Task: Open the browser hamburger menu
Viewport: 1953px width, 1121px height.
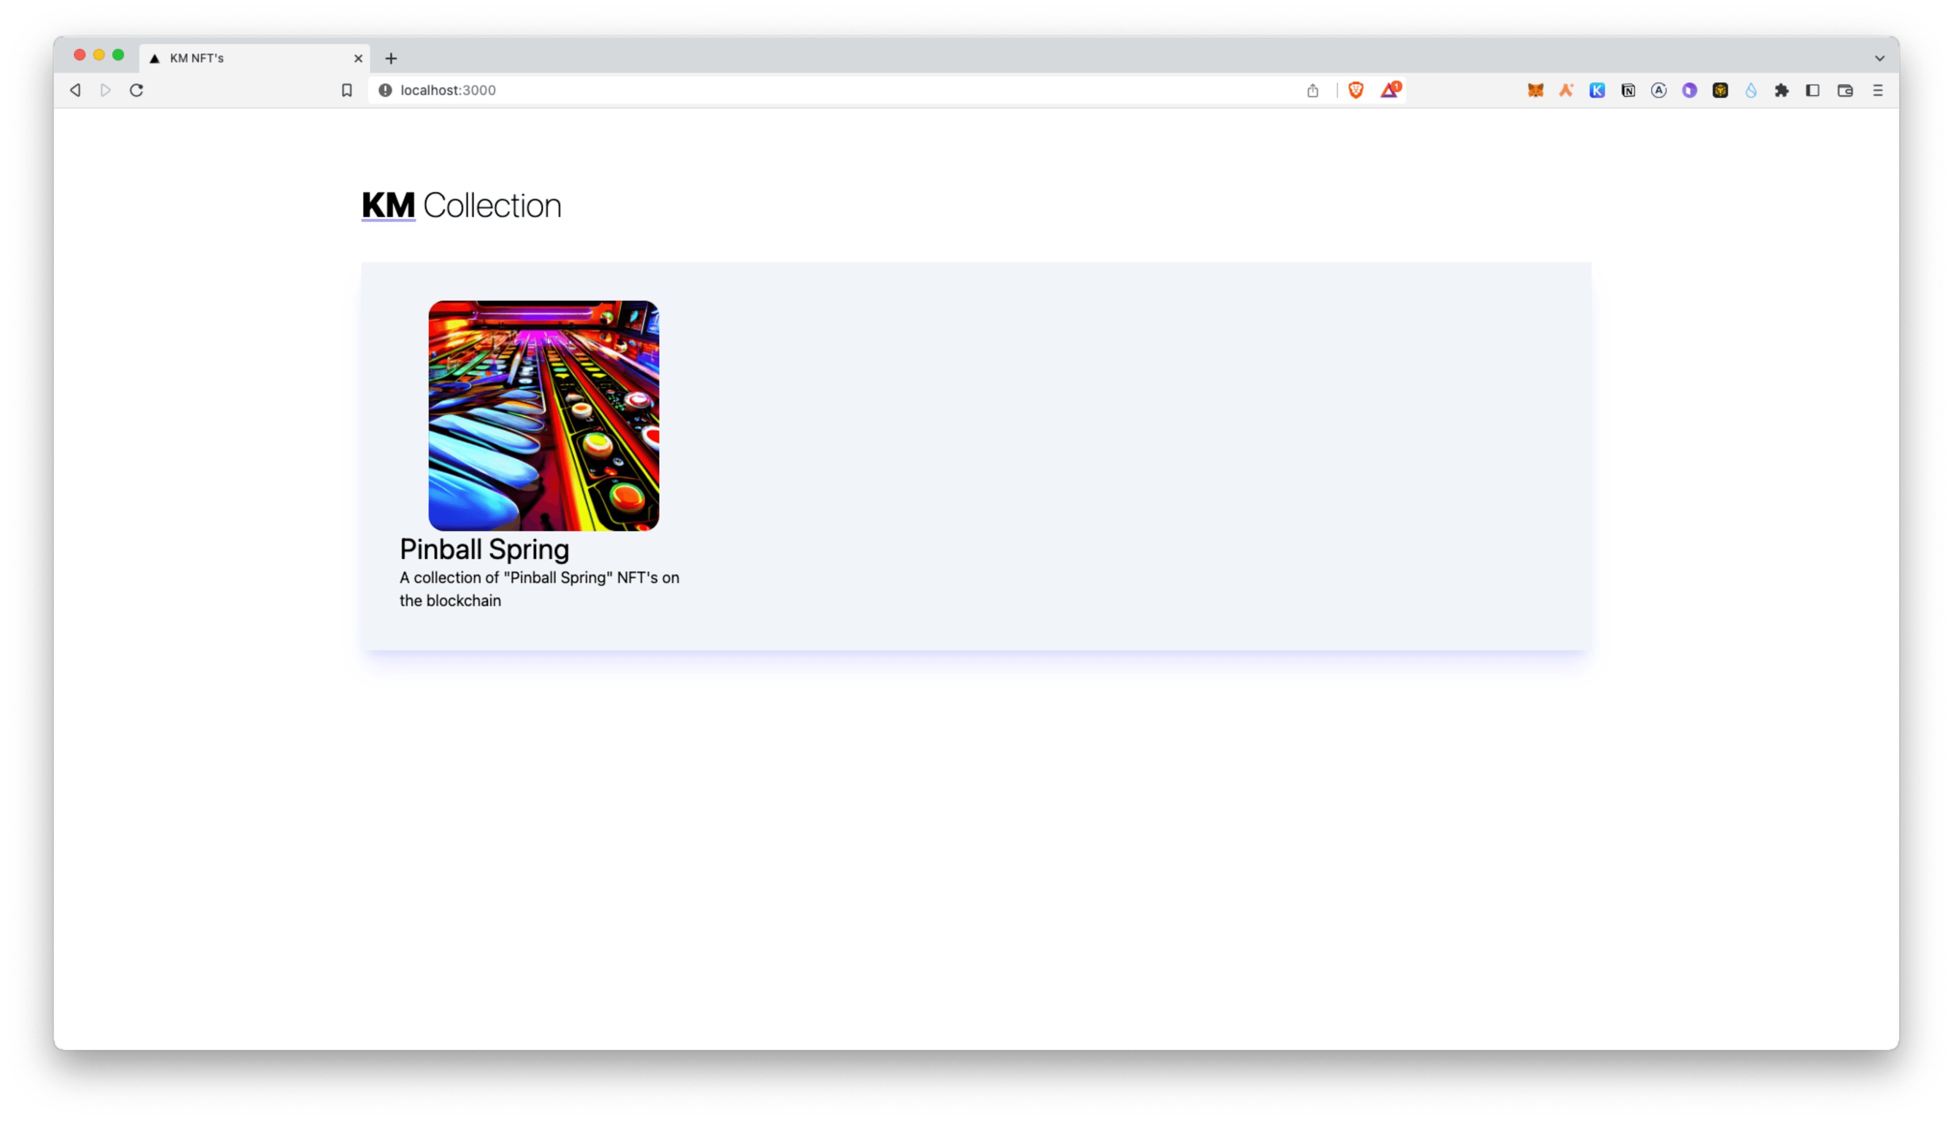Action: tap(1878, 90)
